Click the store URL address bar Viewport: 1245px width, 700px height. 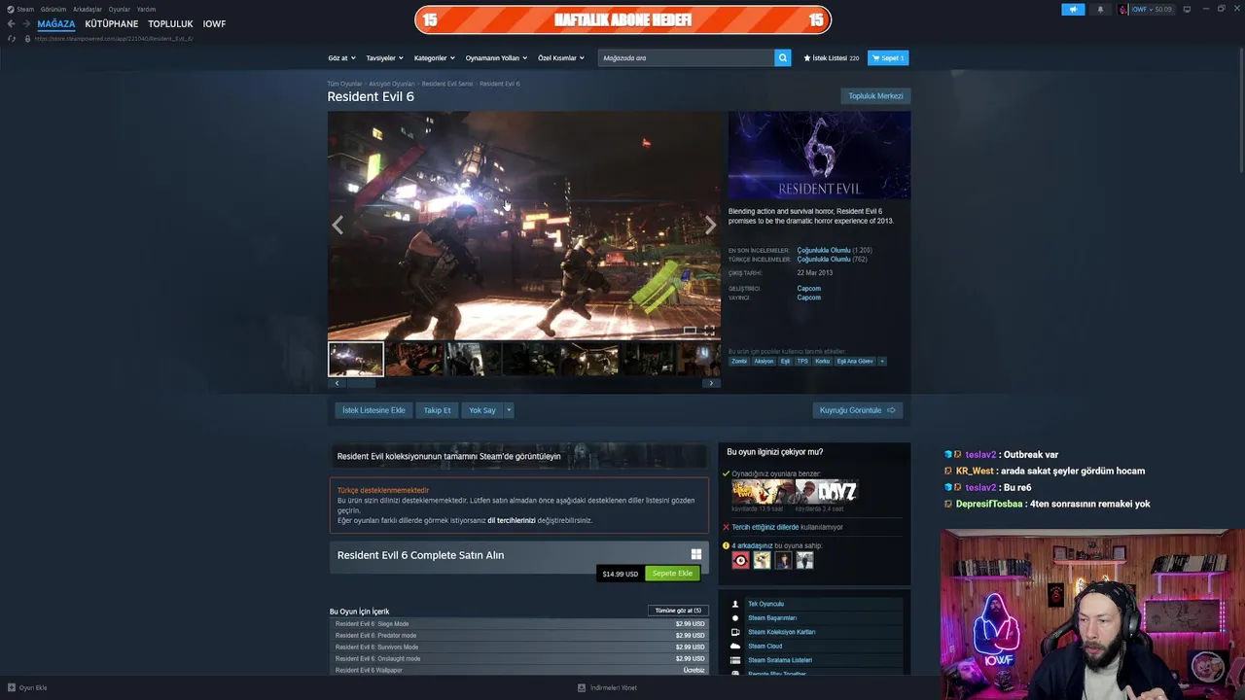pyautogui.click(x=114, y=39)
